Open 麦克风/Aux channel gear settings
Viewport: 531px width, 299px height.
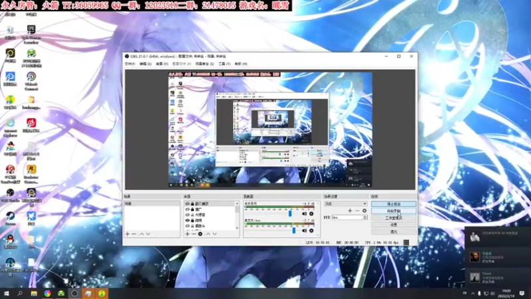tap(311, 231)
